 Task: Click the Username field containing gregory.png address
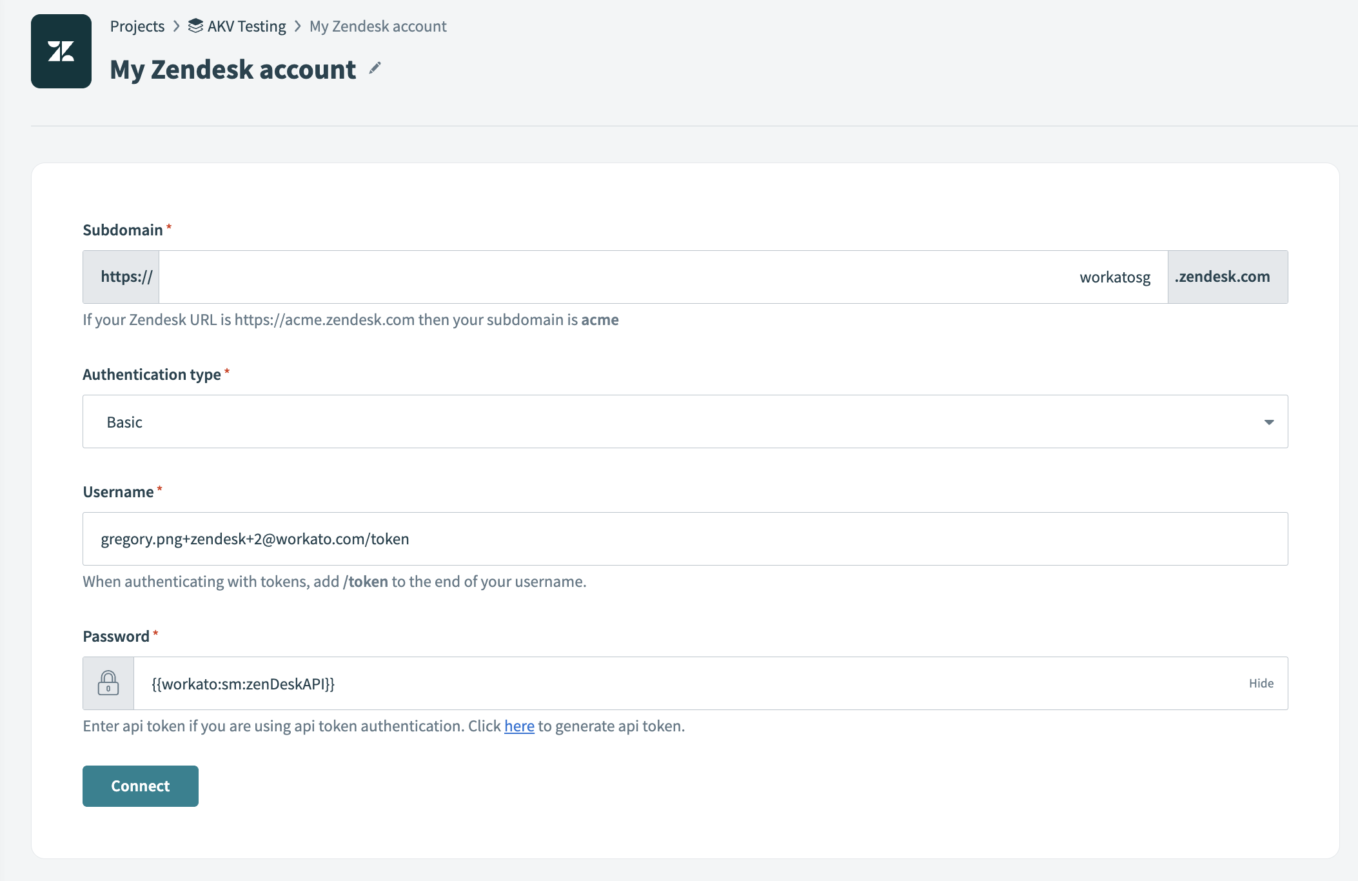(x=685, y=539)
